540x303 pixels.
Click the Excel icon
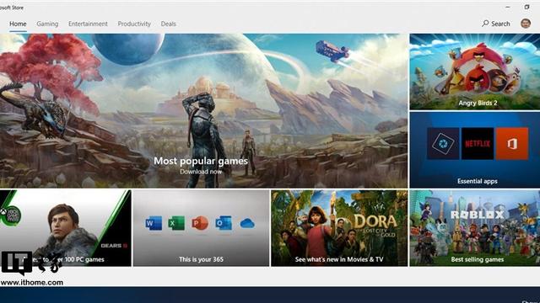coord(176,223)
